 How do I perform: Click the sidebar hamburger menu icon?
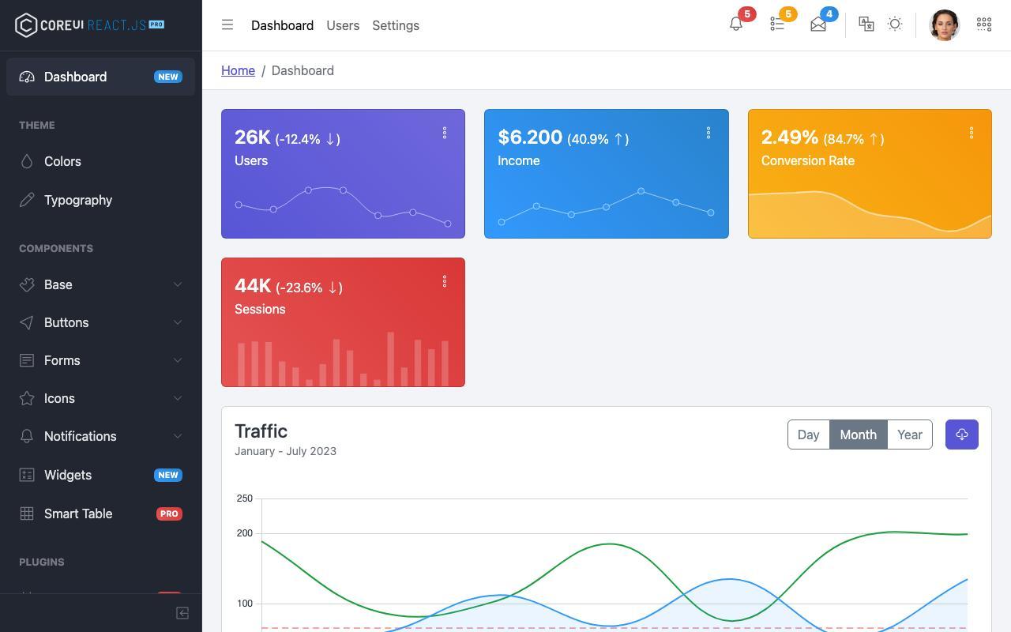227,24
